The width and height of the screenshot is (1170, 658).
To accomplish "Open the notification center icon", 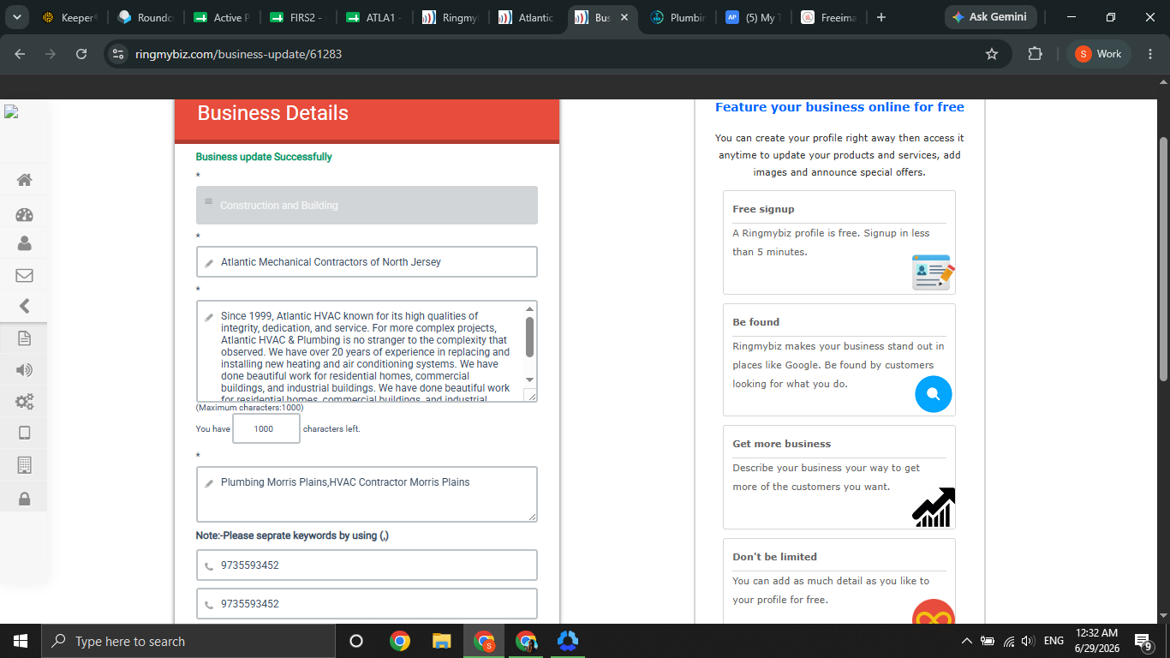I will 1143,641.
